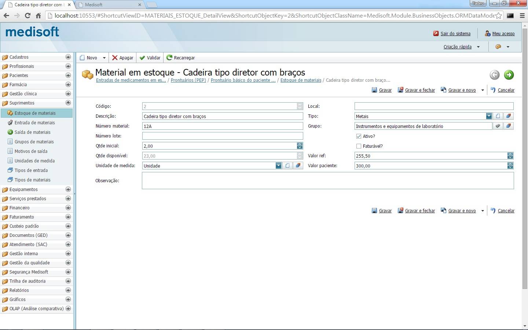Viewport: 528px width, 330px height.
Task: Open dropdown arrow next to top Gravar e novo
Action: pos(483,90)
